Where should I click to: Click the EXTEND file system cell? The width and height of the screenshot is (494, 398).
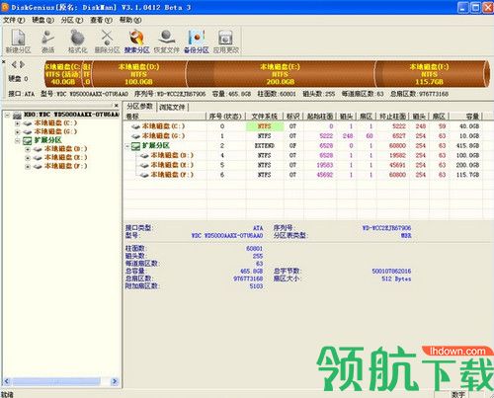(264, 146)
